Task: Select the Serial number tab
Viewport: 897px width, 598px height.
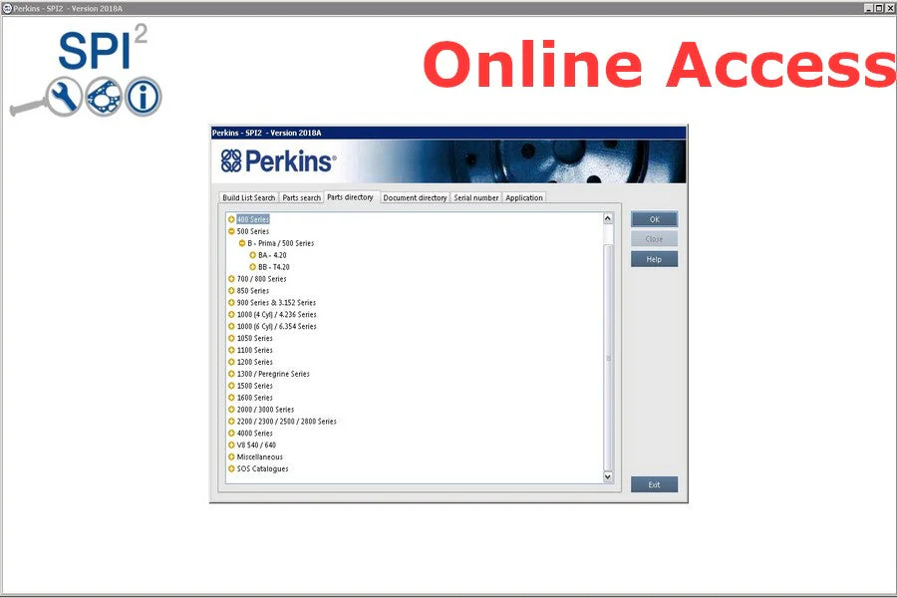Action: click(x=475, y=197)
